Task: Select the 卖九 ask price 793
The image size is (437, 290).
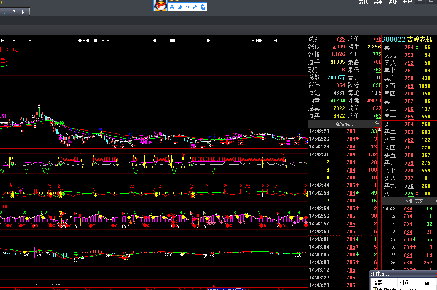Action: point(409,55)
